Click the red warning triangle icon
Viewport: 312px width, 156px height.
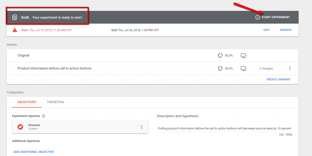15,30
